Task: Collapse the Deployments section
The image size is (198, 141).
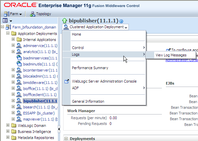Action: 66,139
